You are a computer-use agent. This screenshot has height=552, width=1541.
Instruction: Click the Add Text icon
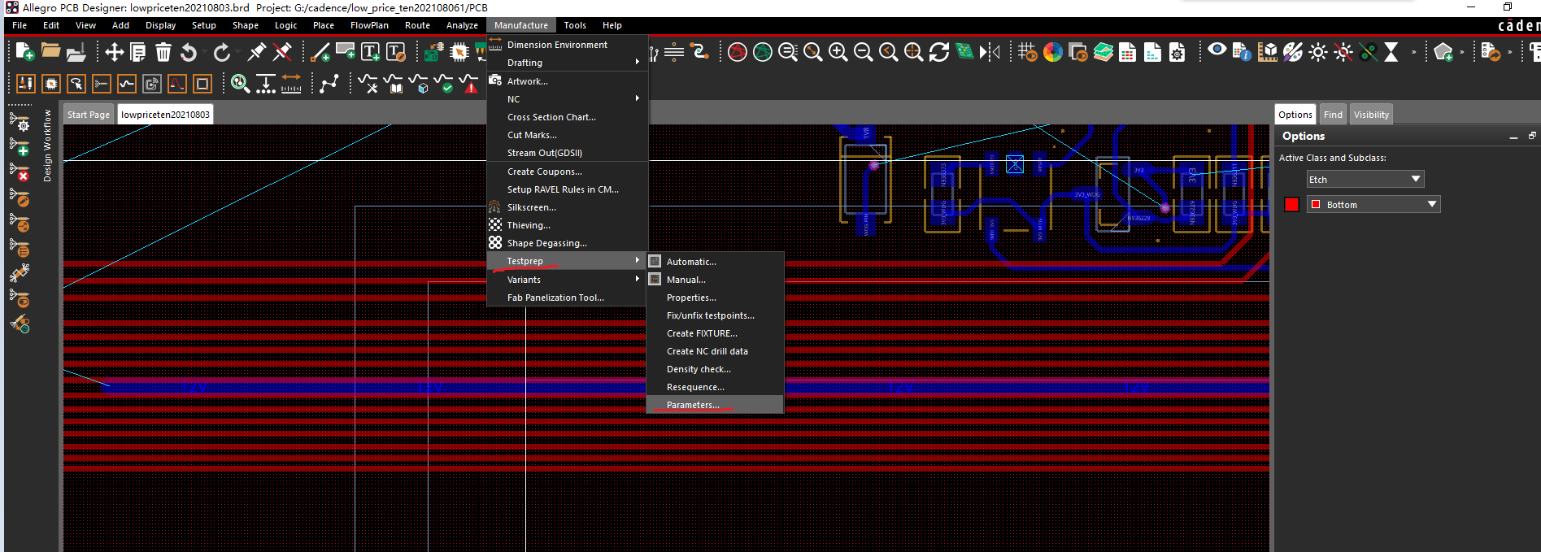click(x=371, y=53)
